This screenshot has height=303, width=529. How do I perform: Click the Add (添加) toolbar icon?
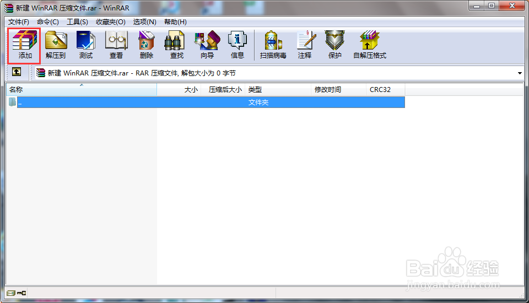[x=24, y=45]
